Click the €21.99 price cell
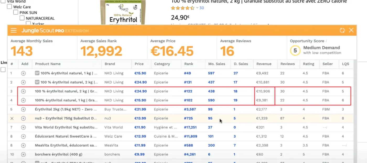367x163 pixels. tap(140, 109)
